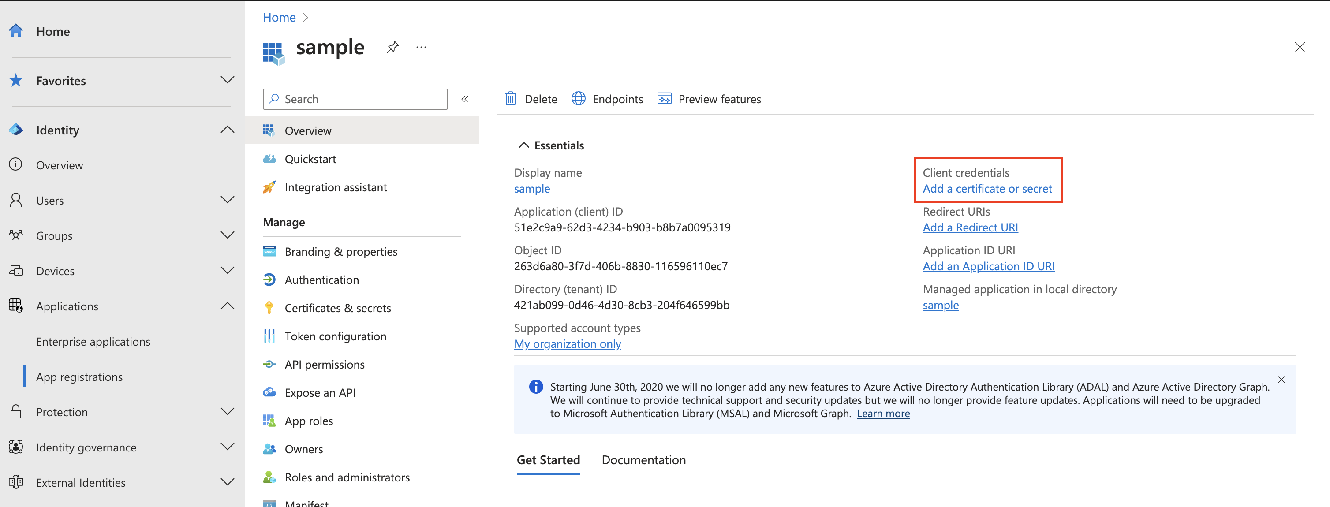Open API permissions page
1330x507 pixels.
pyautogui.click(x=324, y=365)
